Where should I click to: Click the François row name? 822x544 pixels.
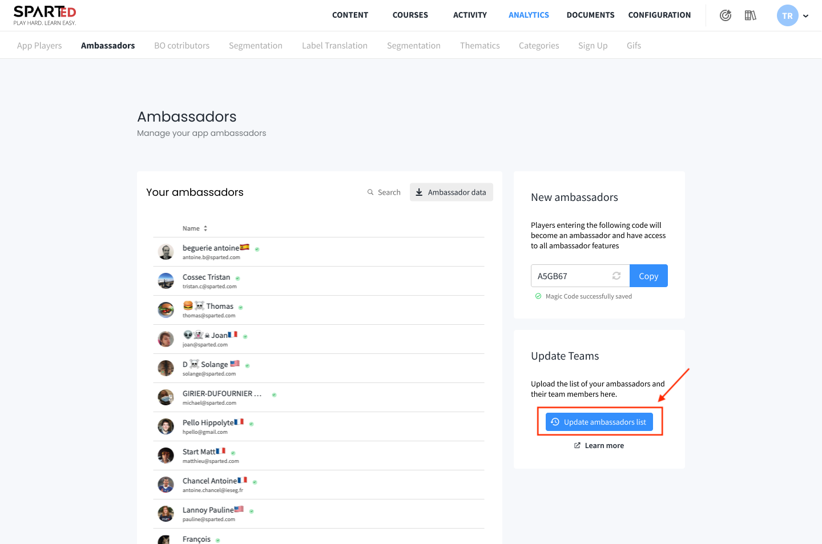tap(196, 539)
